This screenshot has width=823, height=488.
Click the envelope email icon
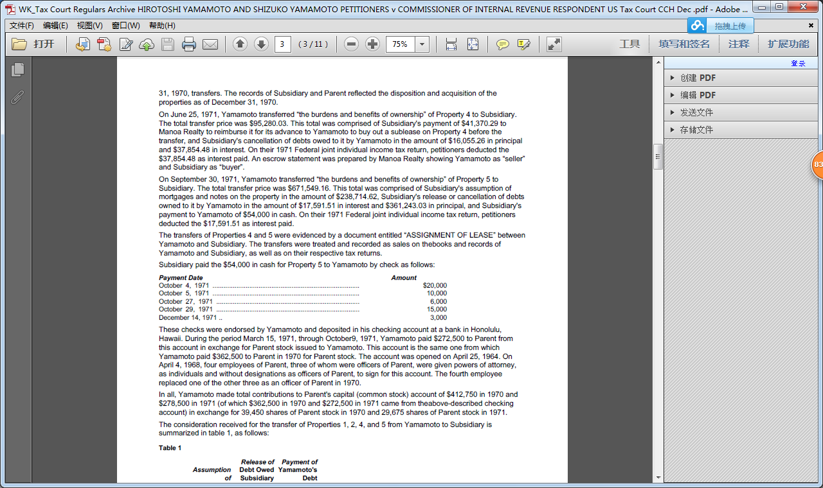[210, 44]
